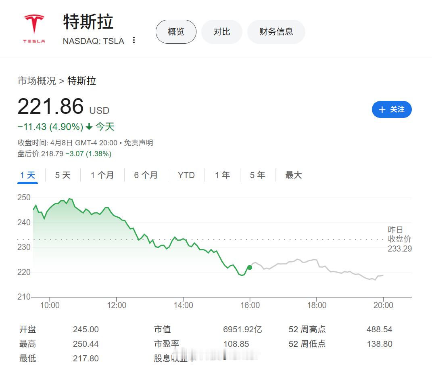This screenshot has width=432, height=365.
Task: Click the 20:00 time axis label
Action: click(x=383, y=305)
